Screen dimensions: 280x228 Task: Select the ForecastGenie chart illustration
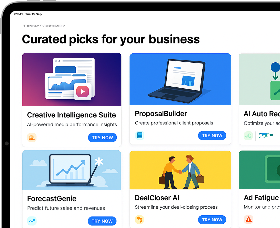pos(72,170)
